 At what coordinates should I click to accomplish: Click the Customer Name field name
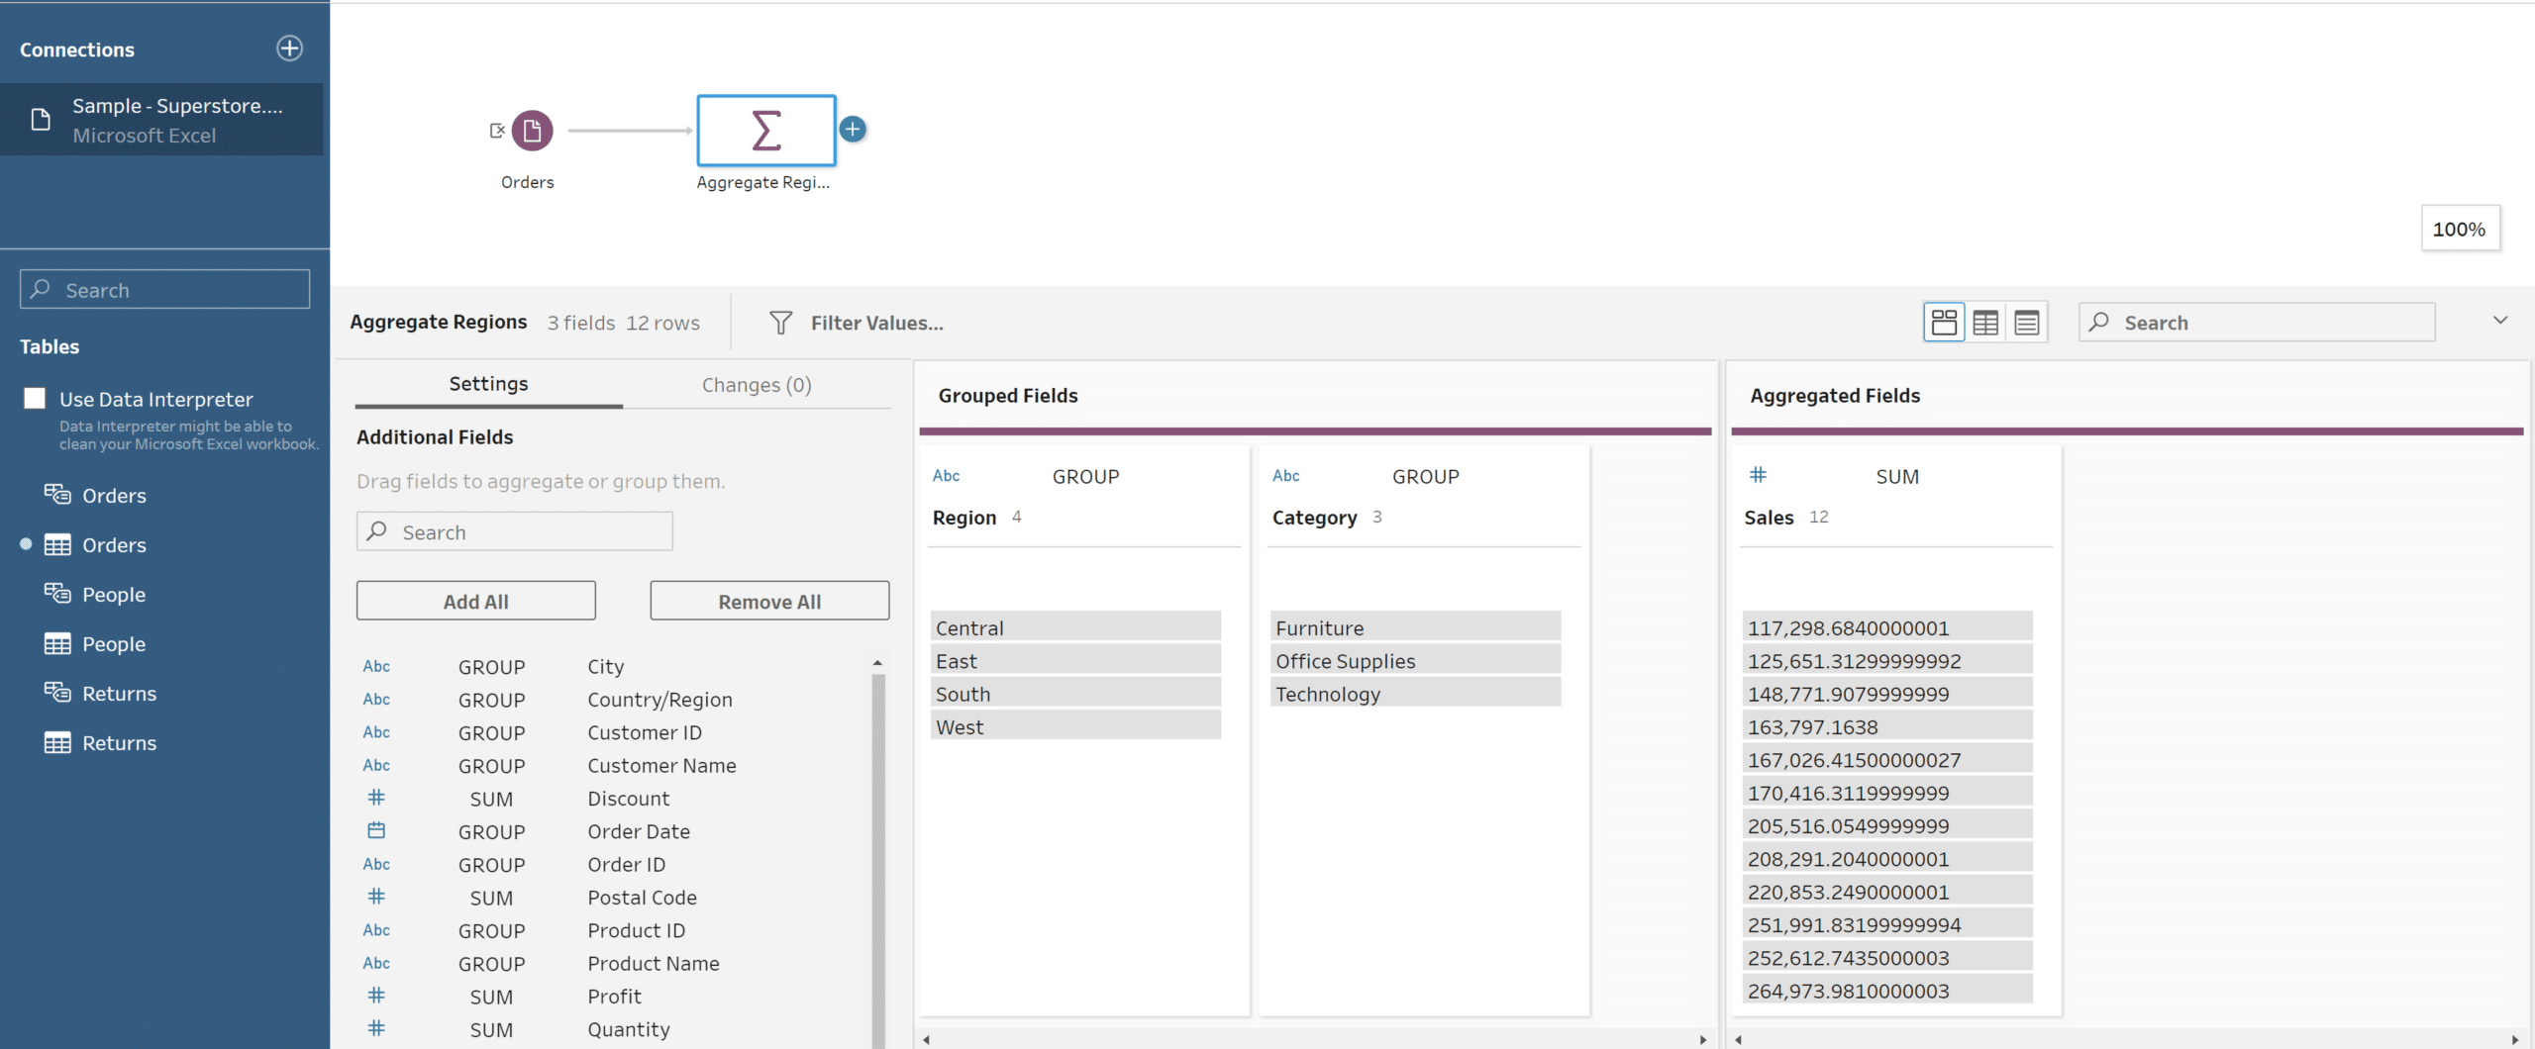[x=661, y=765]
